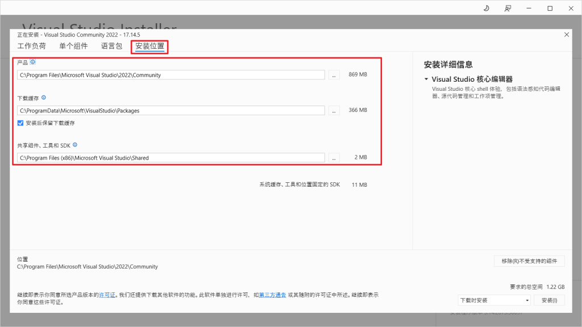Image resolution: width=582 pixels, height=327 pixels.
Task: Browse for the shared components folder
Action: pos(334,158)
